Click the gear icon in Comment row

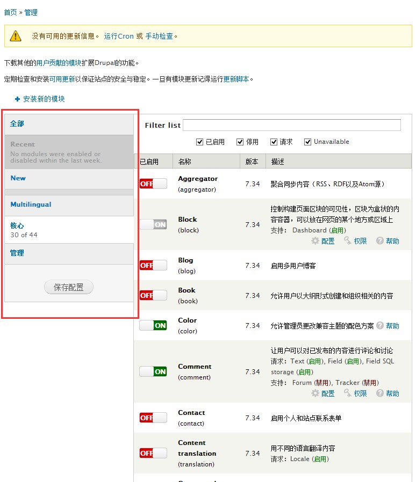(315, 393)
